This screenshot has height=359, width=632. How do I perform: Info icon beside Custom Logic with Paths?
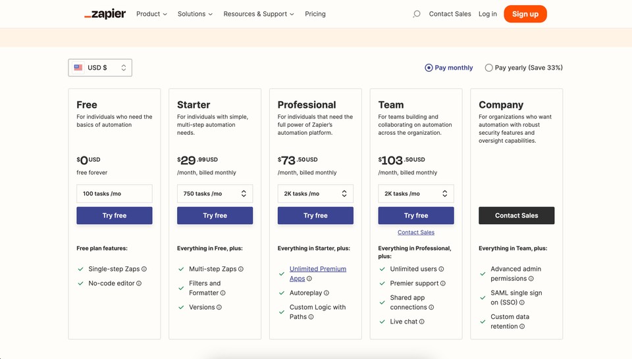[311, 317]
